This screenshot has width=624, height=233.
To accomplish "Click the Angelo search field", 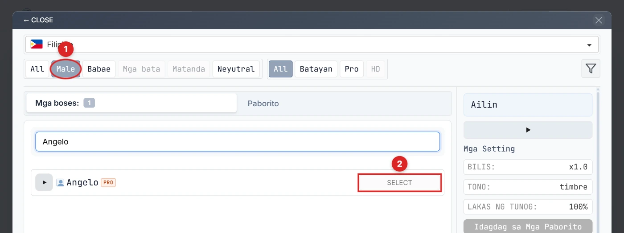I will click(x=238, y=141).
